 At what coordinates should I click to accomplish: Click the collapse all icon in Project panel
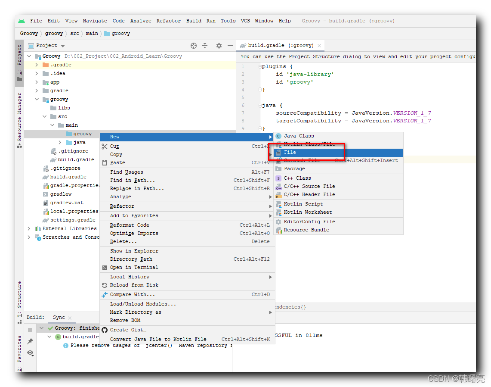[x=205, y=46]
